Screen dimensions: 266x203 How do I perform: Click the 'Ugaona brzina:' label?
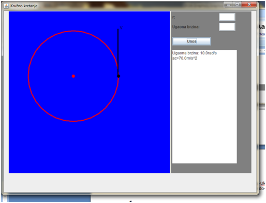point(186,27)
